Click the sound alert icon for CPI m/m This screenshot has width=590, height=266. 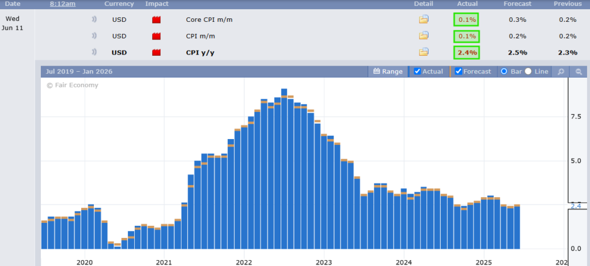pos(94,36)
